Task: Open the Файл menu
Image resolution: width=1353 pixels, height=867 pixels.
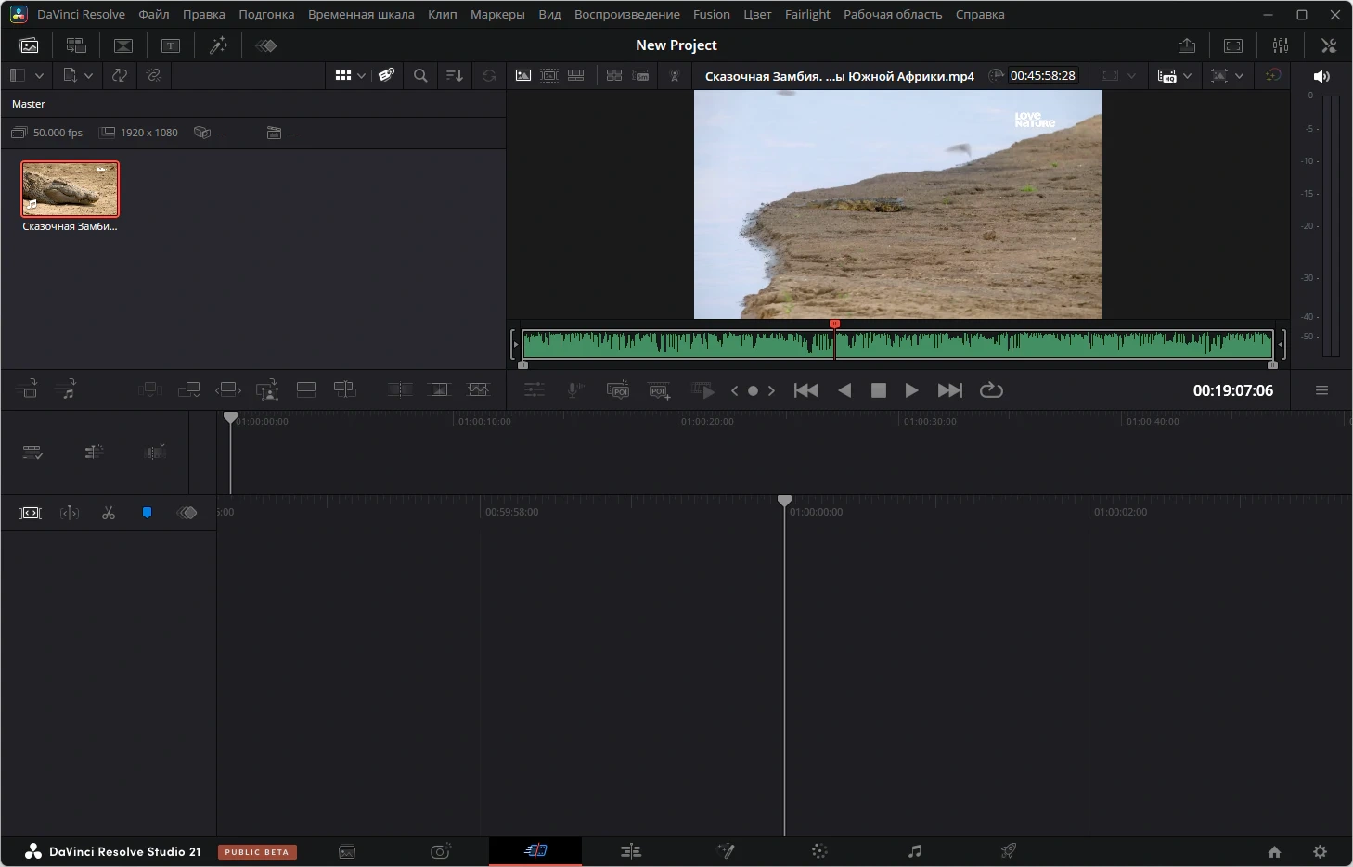Action: pyautogui.click(x=153, y=15)
